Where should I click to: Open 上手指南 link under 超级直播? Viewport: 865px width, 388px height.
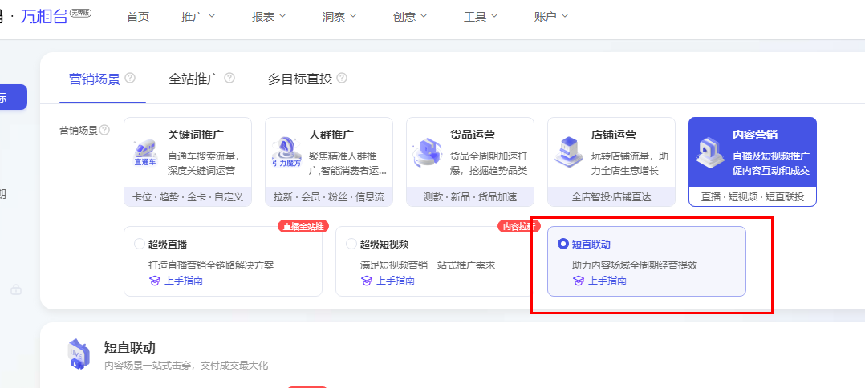coord(175,281)
